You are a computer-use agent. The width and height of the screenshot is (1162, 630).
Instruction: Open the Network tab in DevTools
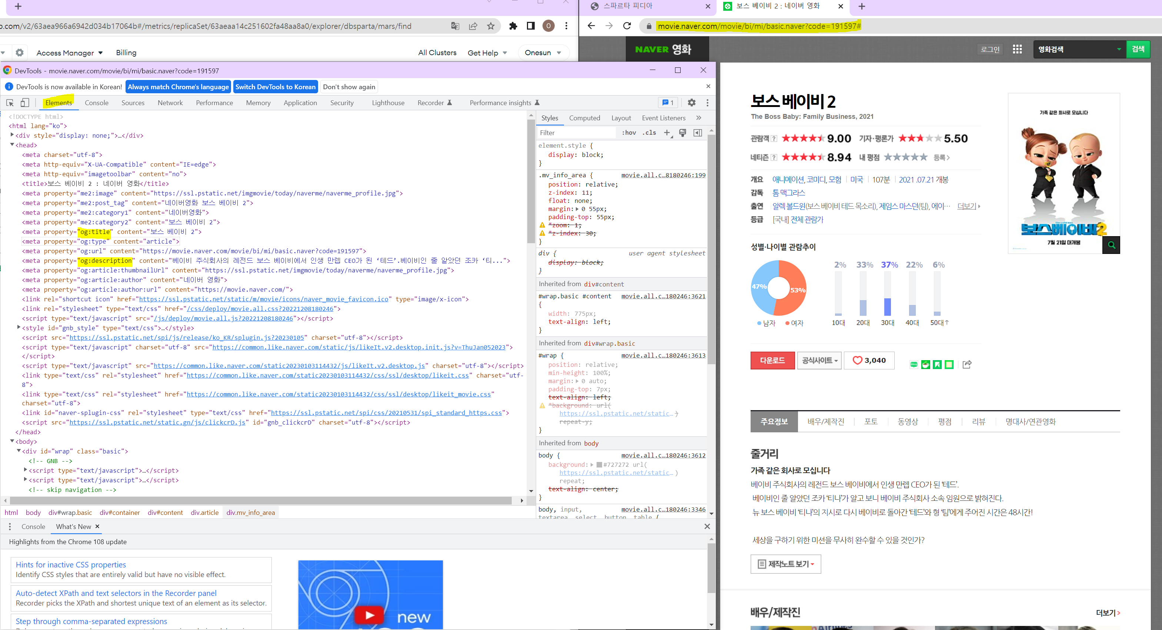[x=170, y=103]
